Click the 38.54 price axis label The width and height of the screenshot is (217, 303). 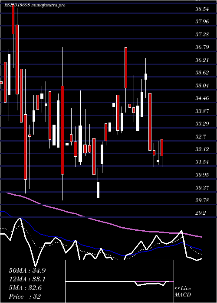[x=202, y=9]
